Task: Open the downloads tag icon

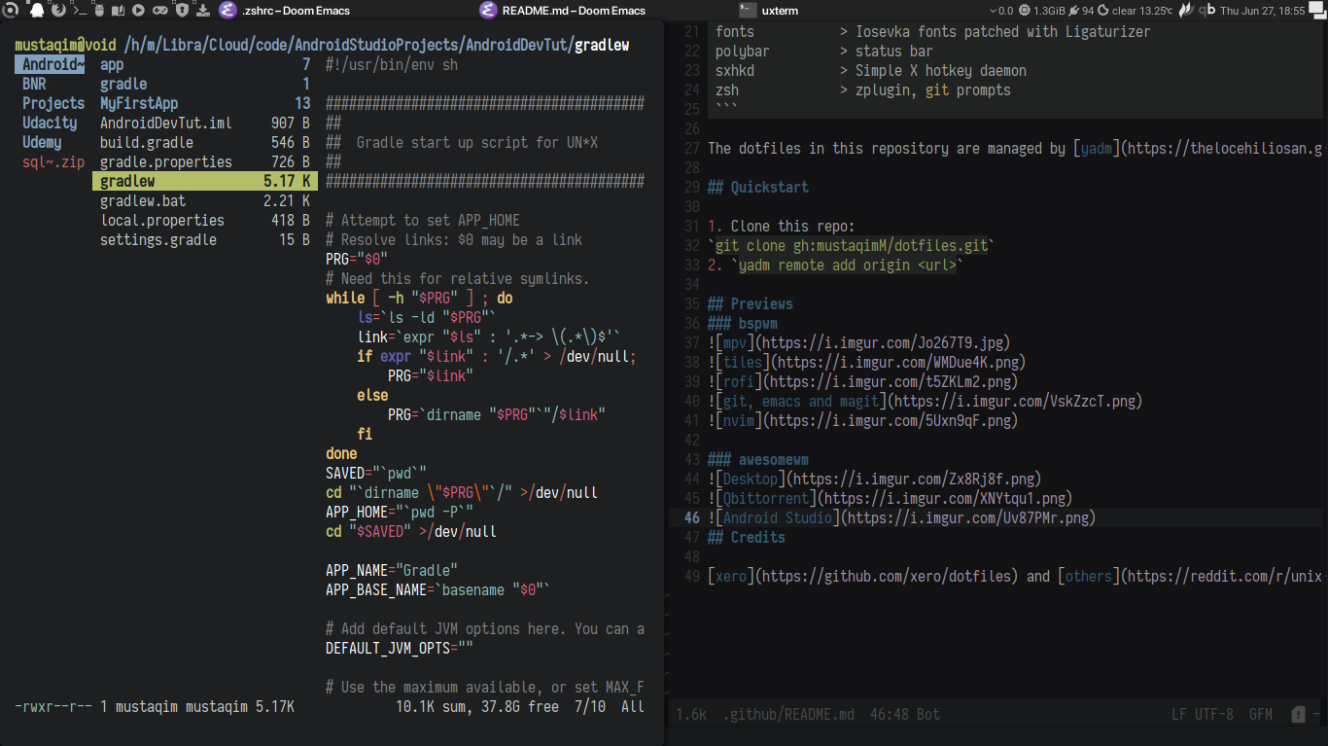Action: point(203,11)
